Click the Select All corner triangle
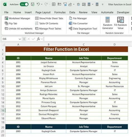This screenshot has width=132, height=137. pyautogui.click(x=3, y=45)
